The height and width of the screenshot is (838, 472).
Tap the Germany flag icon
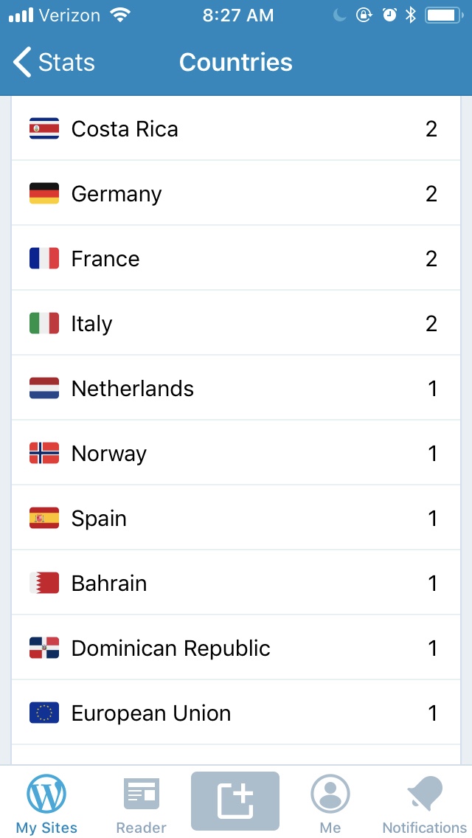coord(44,194)
